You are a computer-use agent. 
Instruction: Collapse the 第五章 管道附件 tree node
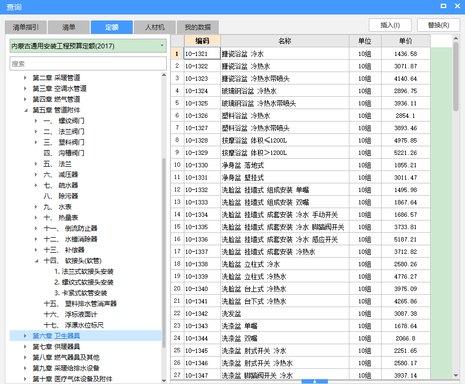tap(25, 110)
